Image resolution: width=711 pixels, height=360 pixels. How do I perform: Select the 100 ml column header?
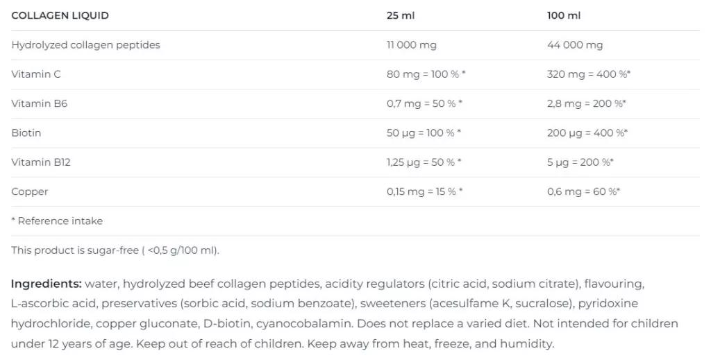coord(564,15)
